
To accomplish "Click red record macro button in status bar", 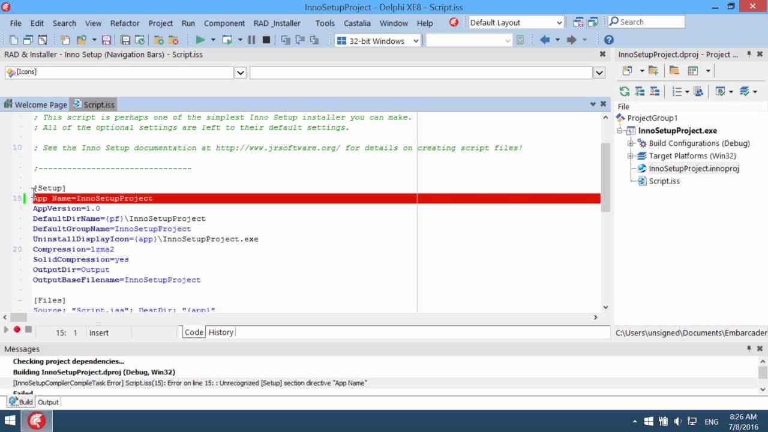I will point(17,329).
